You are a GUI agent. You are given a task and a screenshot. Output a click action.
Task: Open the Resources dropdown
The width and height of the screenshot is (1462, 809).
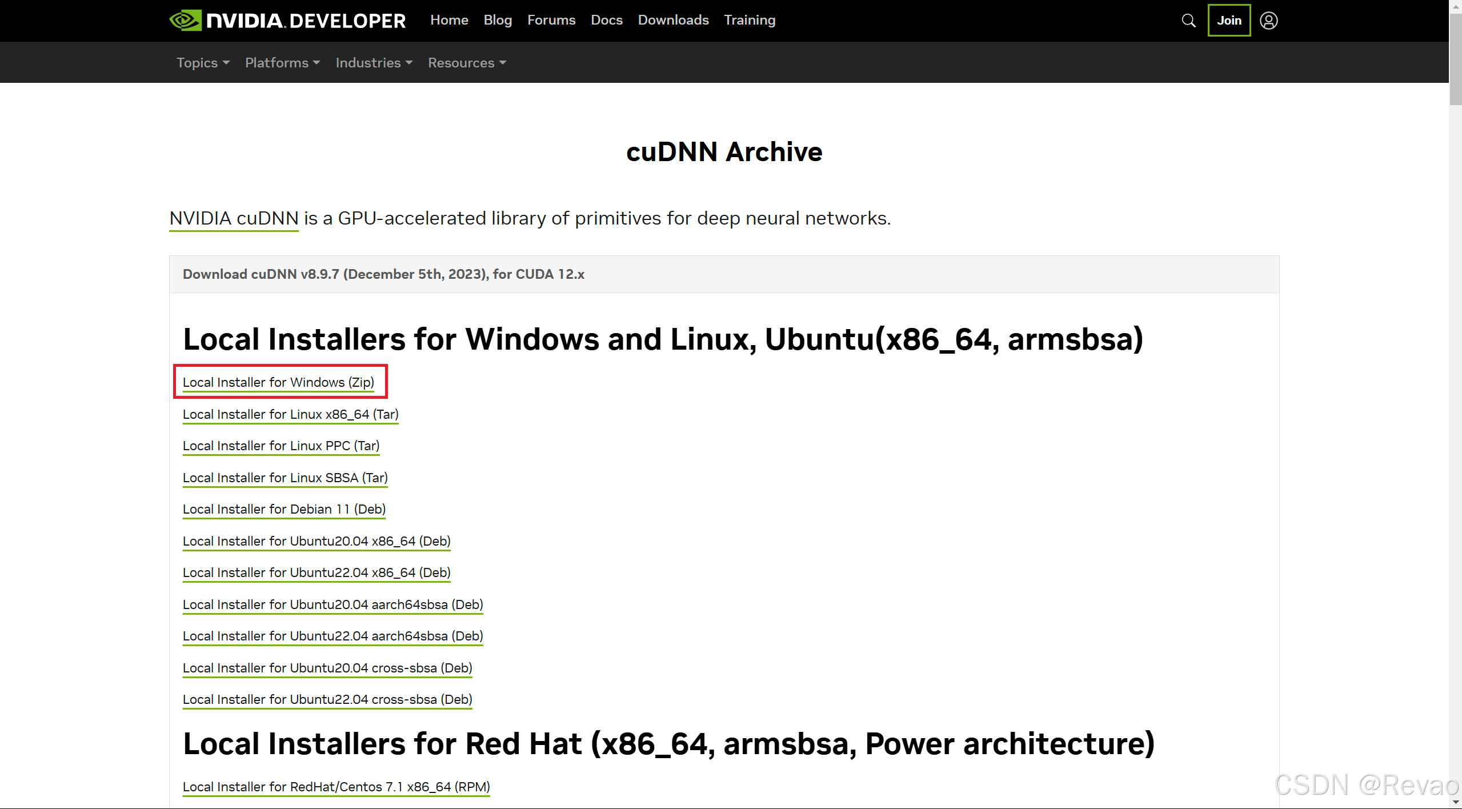(467, 63)
